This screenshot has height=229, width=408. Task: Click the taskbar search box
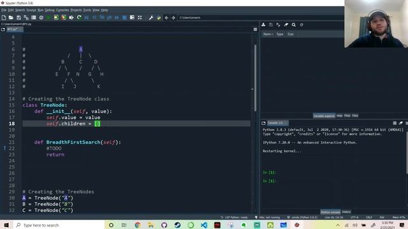[59, 225]
